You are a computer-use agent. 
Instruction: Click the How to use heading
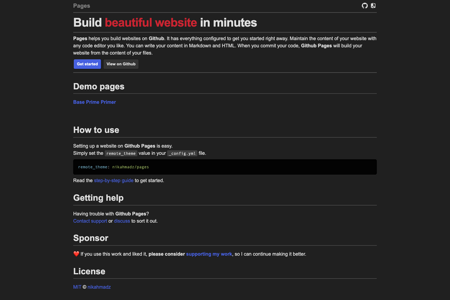[96, 130]
